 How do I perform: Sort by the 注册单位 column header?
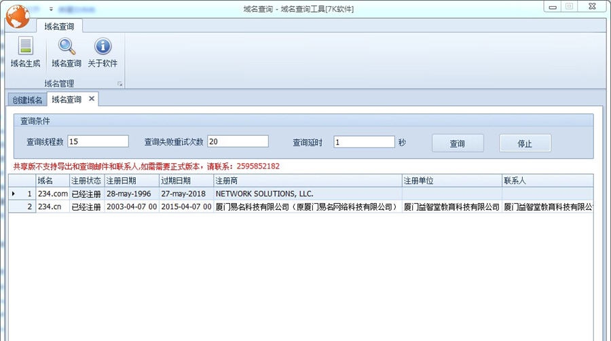point(452,181)
